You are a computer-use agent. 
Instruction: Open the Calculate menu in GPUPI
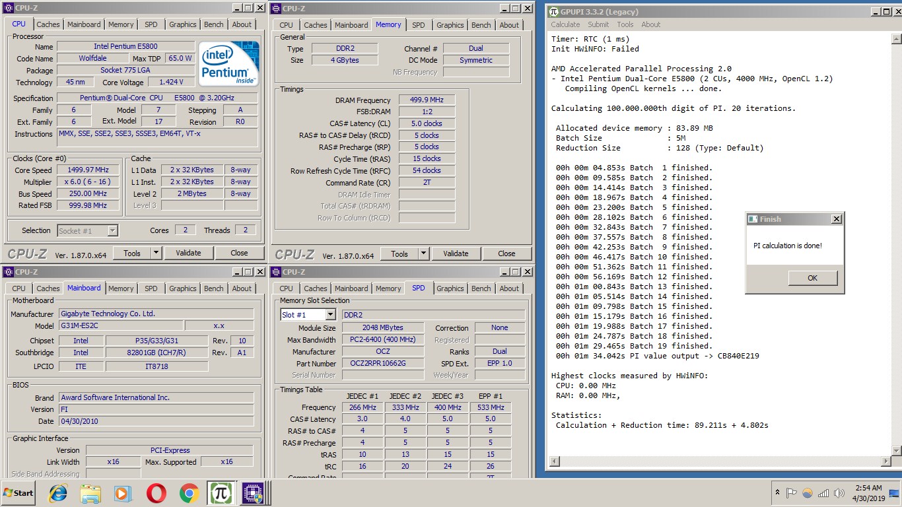[x=565, y=24]
